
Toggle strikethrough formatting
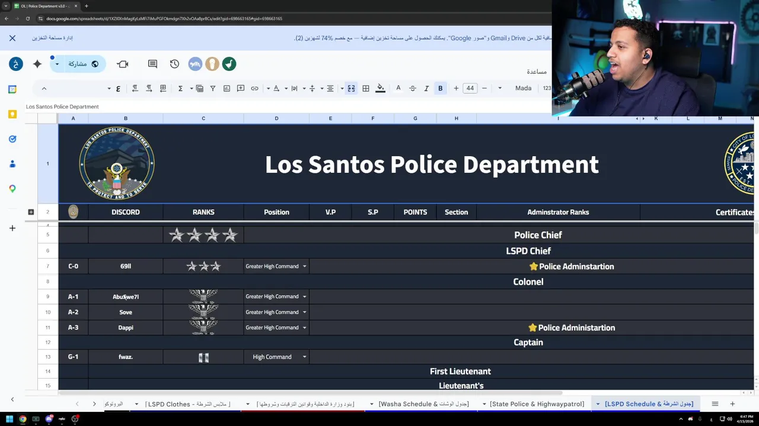click(x=413, y=88)
